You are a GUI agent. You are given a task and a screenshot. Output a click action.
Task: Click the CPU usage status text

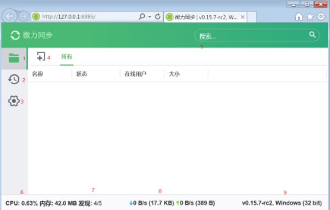click(21, 203)
